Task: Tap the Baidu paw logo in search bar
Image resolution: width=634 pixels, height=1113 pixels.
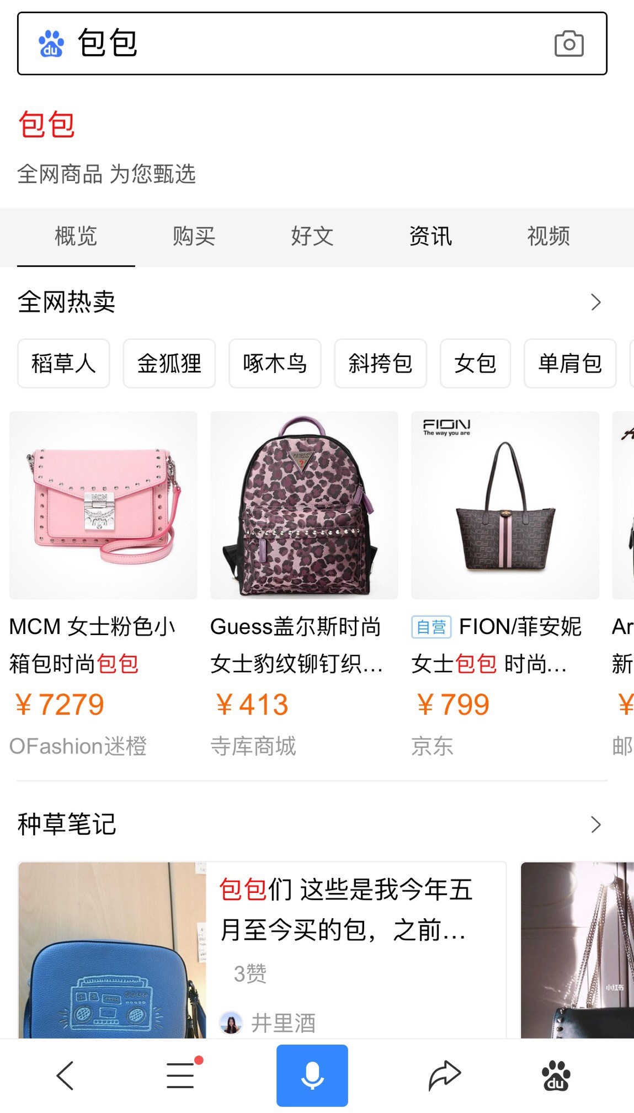Action: click(51, 44)
